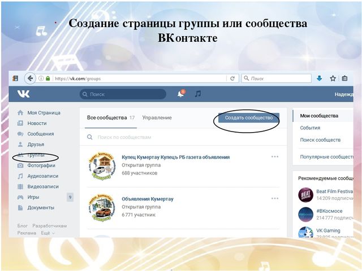Reload the page with the refresh icon
362x271 pixels.
232,78
